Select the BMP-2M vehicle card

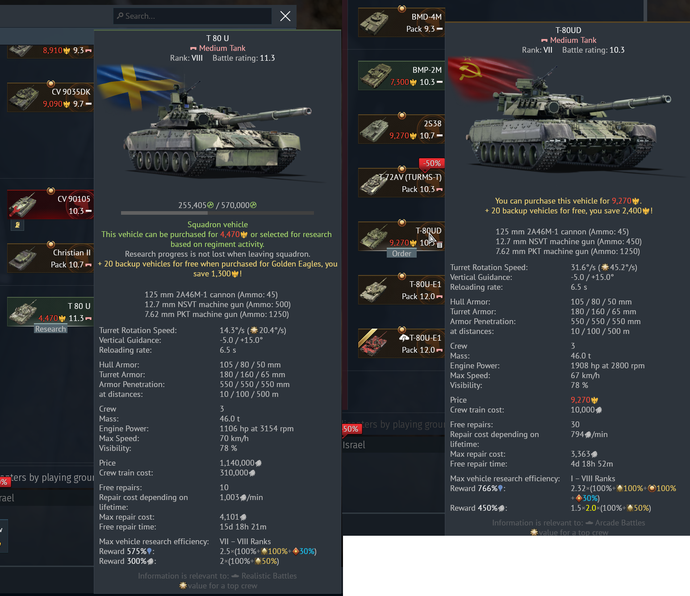pyautogui.click(x=401, y=75)
